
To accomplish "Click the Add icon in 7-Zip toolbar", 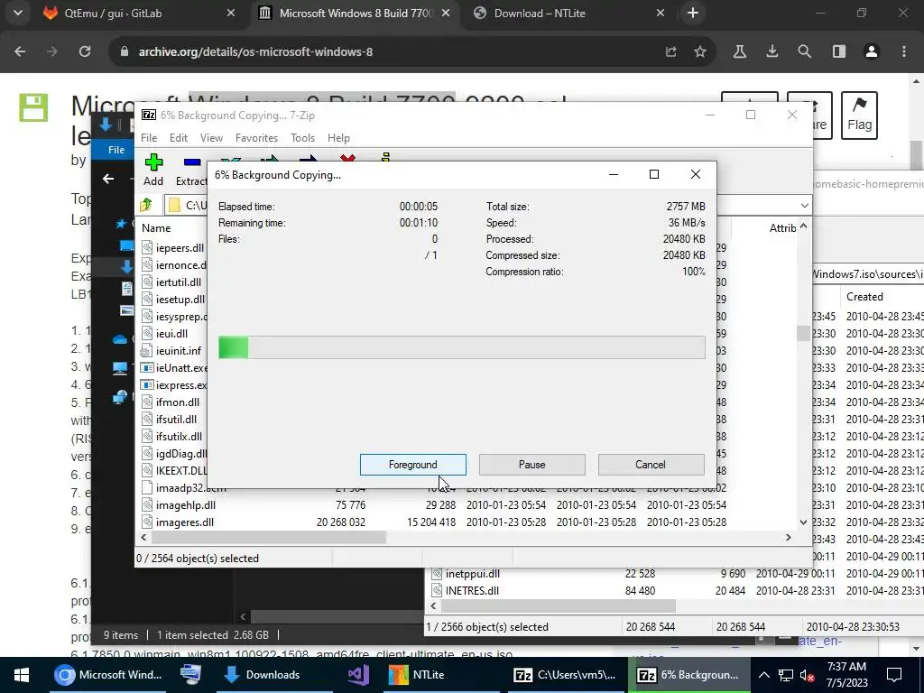I will (153, 162).
